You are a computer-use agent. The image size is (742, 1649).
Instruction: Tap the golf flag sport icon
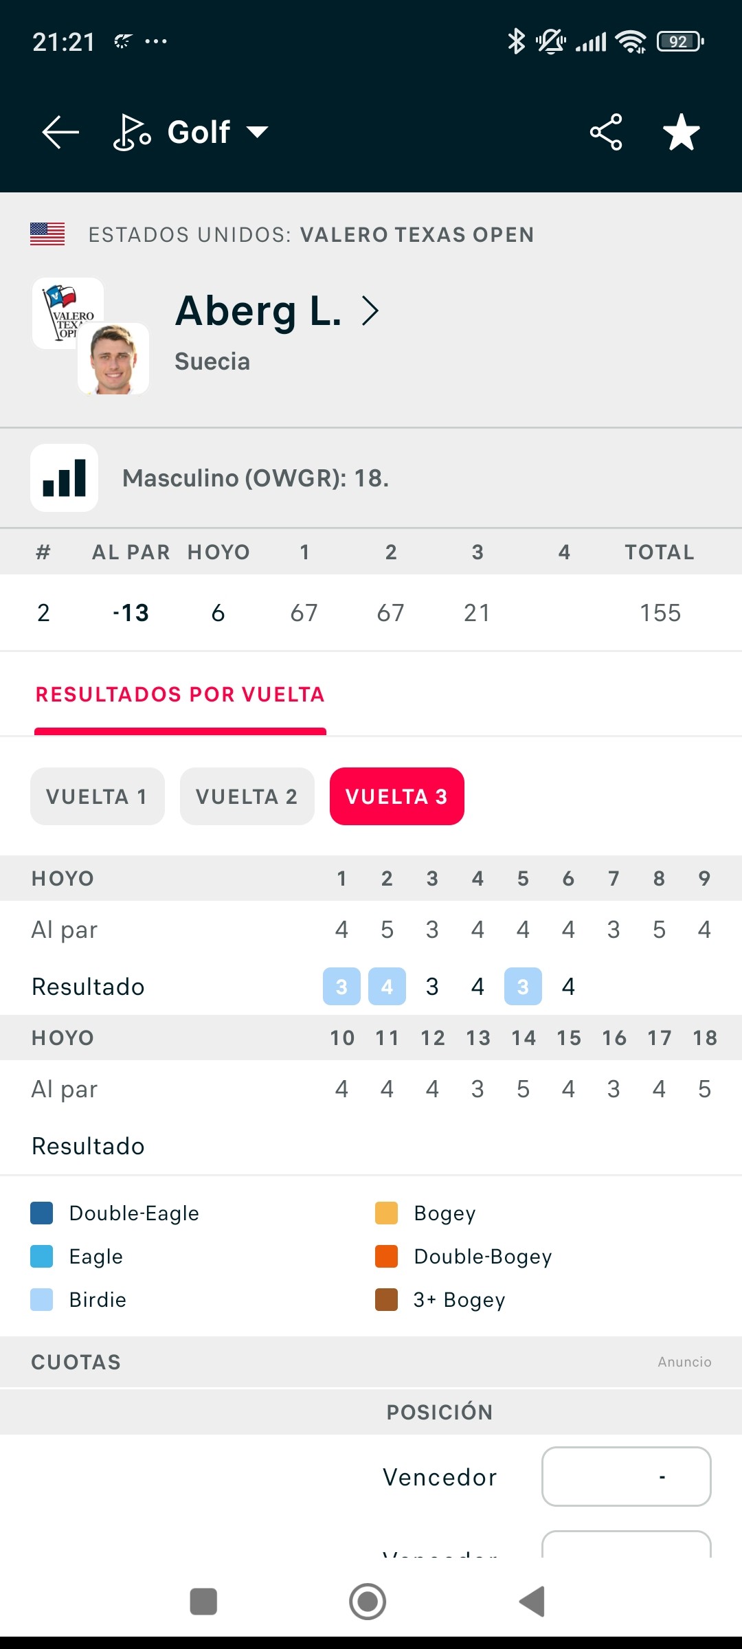point(132,132)
